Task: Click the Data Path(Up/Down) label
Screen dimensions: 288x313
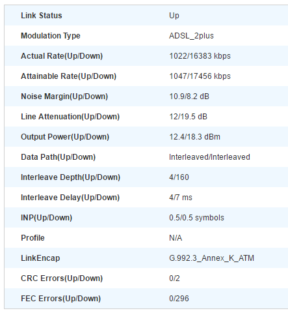Action: tap(59, 157)
